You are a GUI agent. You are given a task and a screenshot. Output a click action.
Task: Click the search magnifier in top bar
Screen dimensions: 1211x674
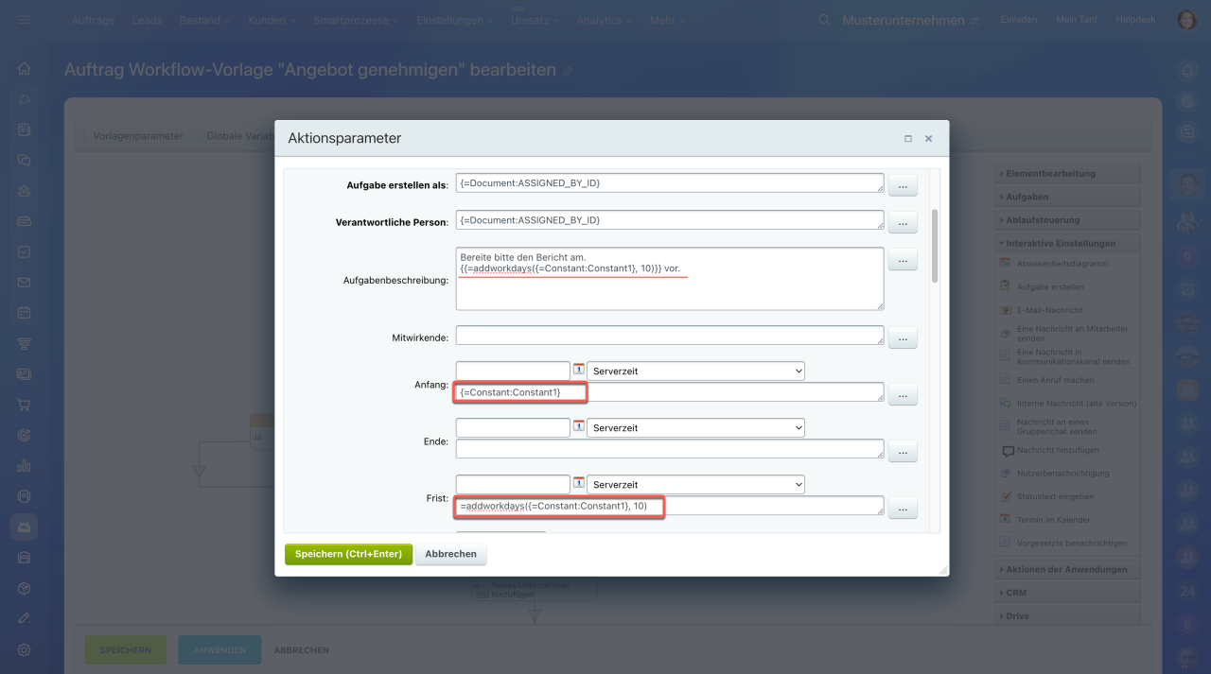[824, 20]
